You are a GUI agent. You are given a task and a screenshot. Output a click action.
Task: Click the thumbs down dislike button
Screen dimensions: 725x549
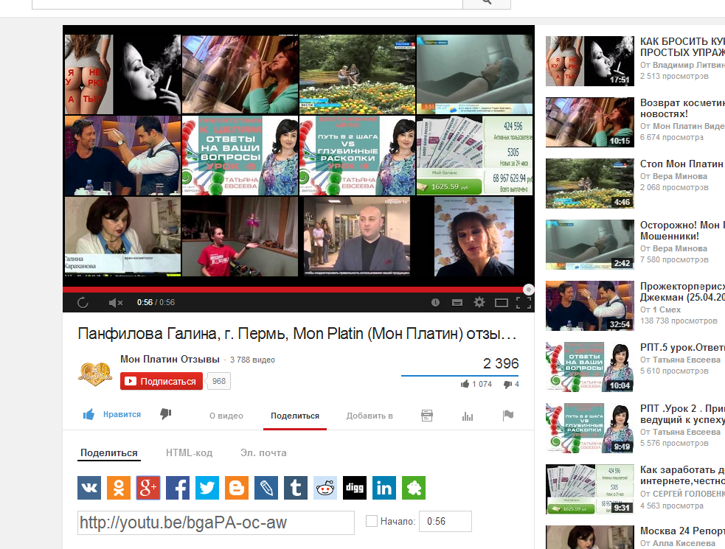pos(165,414)
